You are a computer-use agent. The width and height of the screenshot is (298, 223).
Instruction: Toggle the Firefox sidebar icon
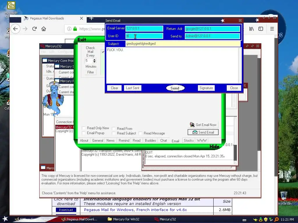pyautogui.click(x=261, y=29)
